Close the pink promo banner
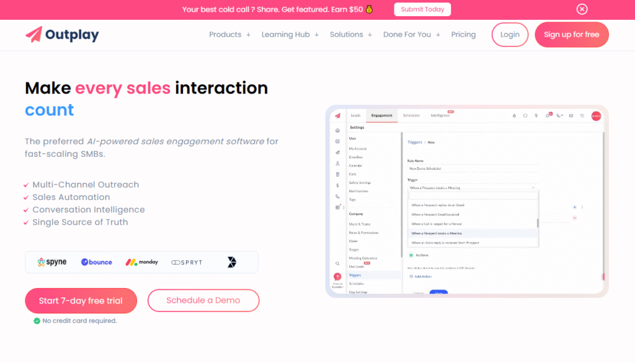This screenshot has width=635, height=363. tap(582, 9)
